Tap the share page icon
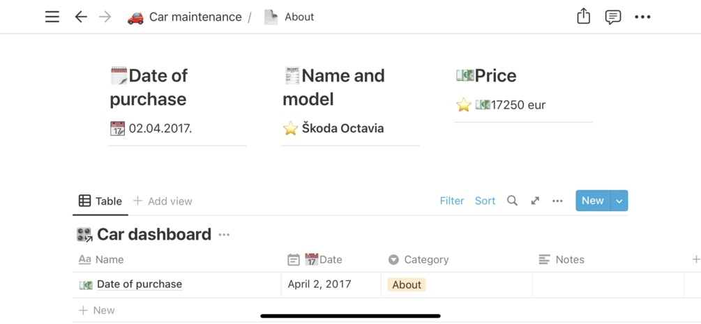 (583, 17)
